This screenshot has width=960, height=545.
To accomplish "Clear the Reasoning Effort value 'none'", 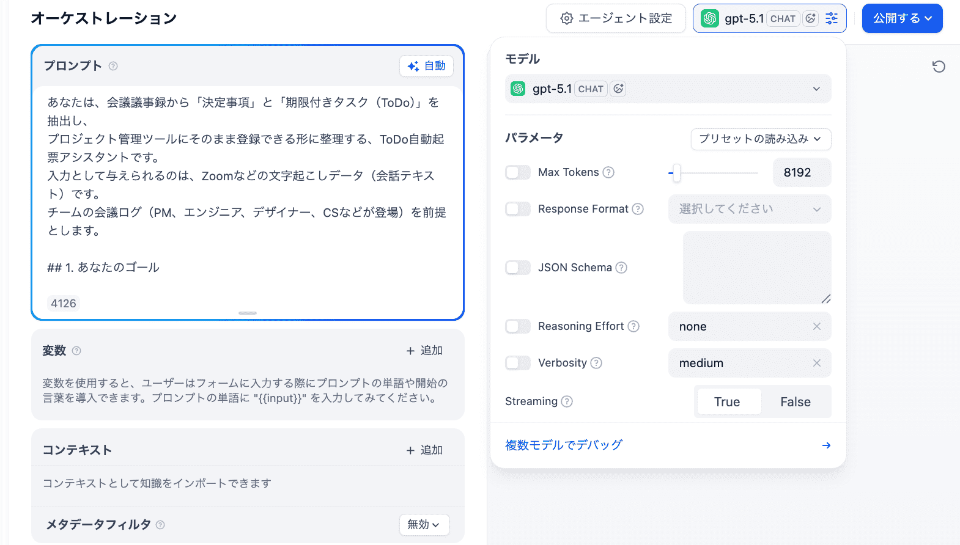I will pyautogui.click(x=817, y=326).
